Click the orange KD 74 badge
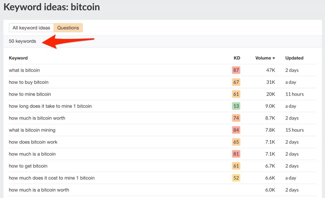 point(236,118)
